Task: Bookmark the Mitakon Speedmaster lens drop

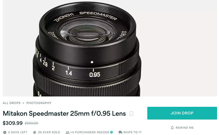Action: click(x=131, y=114)
